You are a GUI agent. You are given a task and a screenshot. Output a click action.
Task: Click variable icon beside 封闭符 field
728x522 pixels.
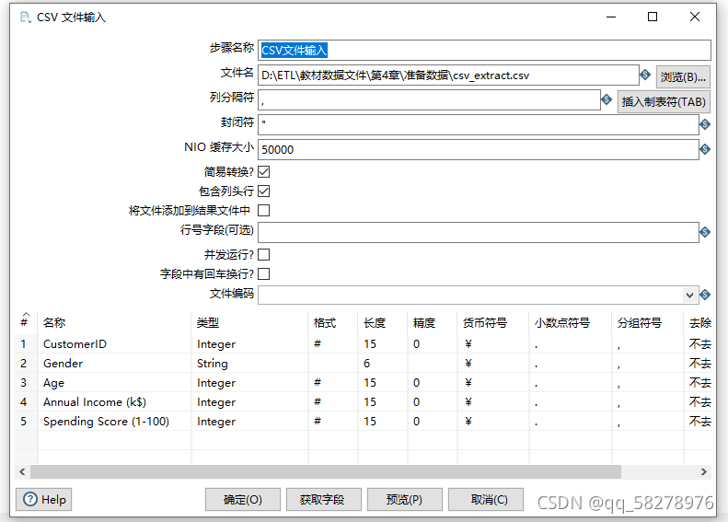705,124
